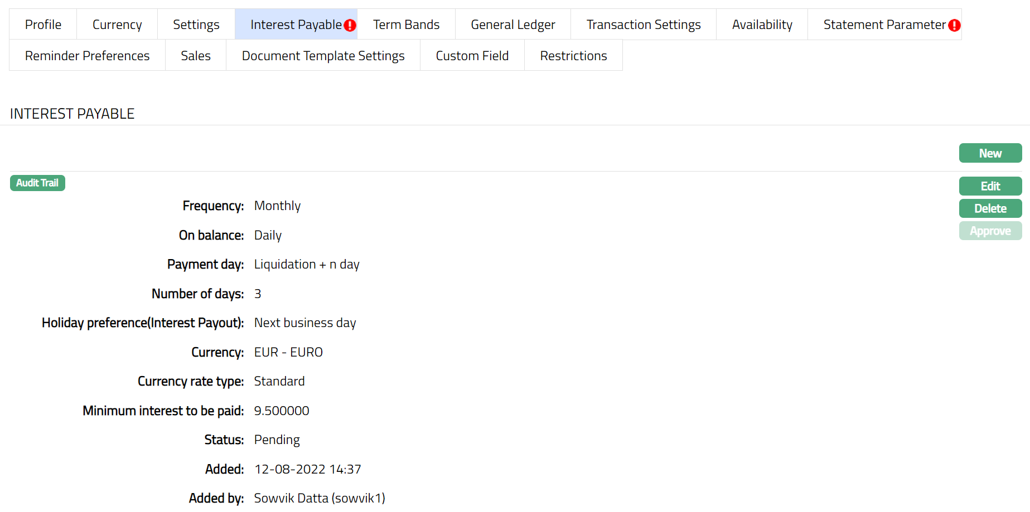
Task: Switch to the Custom Field tab
Action: [x=472, y=56]
